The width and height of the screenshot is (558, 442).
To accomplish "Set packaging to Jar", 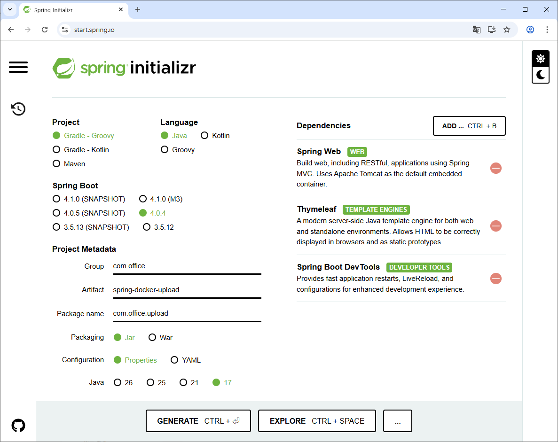I will [124, 337].
